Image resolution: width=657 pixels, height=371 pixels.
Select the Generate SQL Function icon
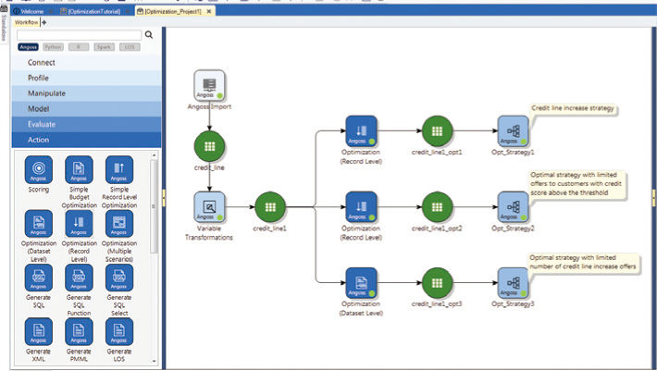79,278
